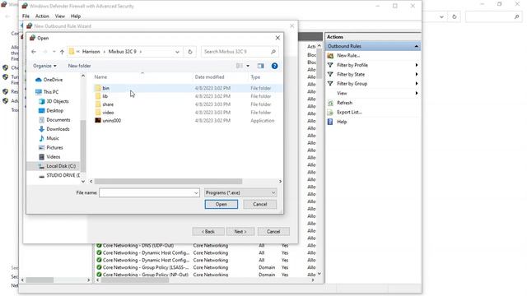Viewport: 527px width, 296px height.
Task: Expand Filter by State submenu
Action: tap(417, 74)
